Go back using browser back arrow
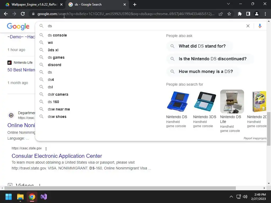This screenshot has width=271, height=203. pos(6,14)
